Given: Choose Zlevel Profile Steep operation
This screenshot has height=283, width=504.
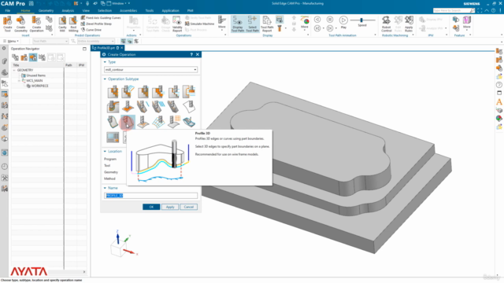Looking at the screenshot, I should coord(96,24).
